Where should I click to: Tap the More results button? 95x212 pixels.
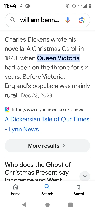tap(47, 145)
